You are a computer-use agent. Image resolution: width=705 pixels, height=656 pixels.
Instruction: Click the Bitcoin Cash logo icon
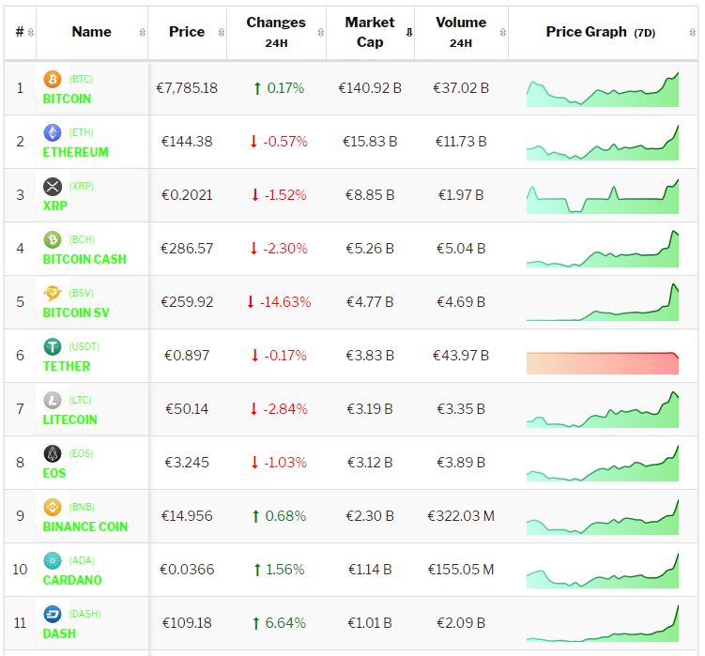tap(53, 240)
